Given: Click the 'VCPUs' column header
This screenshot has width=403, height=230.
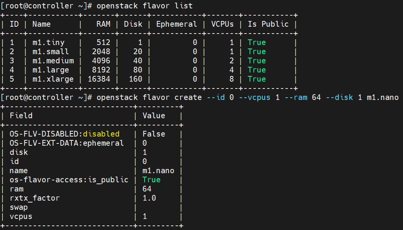Looking at the screenshot, I should pos(222,24).
